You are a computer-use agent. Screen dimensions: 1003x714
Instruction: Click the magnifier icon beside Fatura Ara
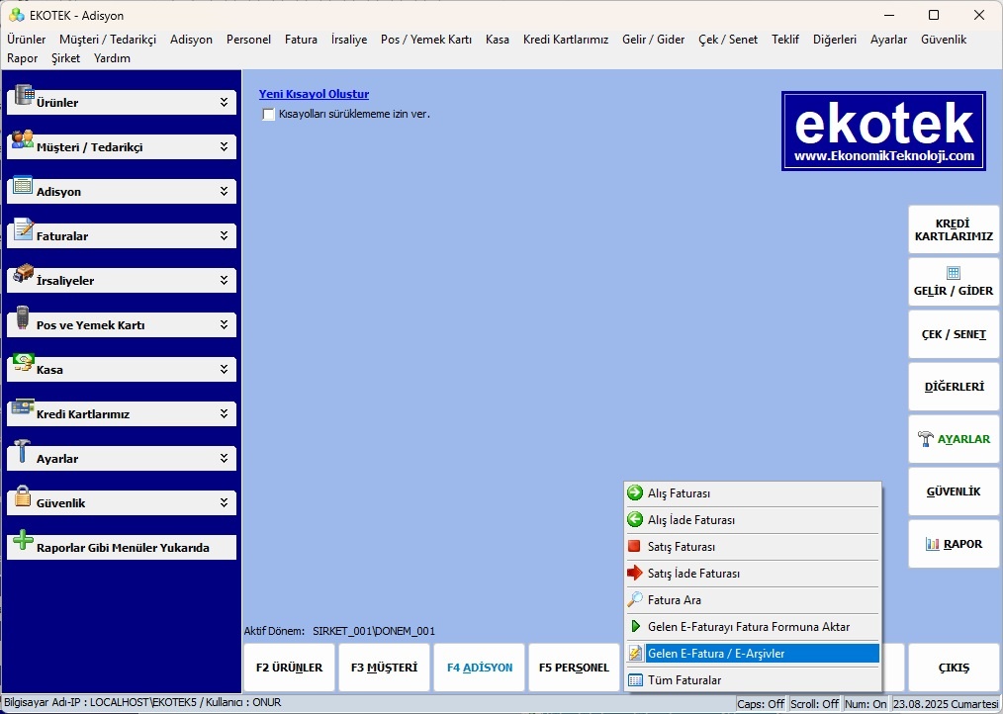pos(635,600)
